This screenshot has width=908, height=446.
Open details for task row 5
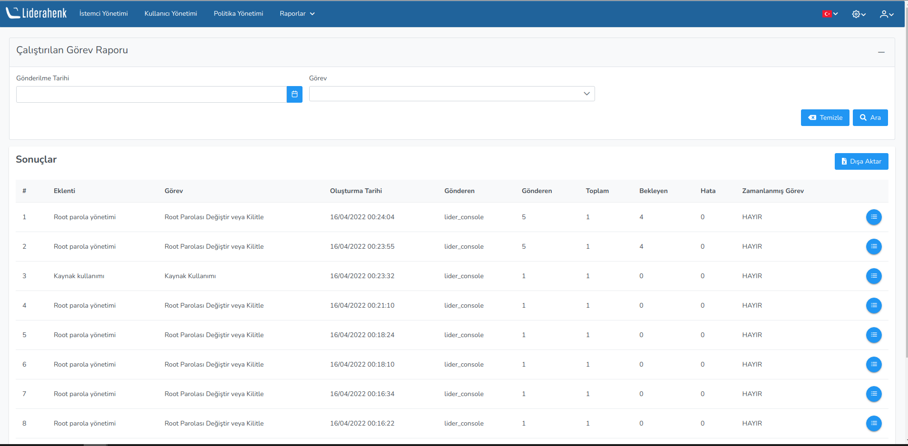coord(874,335)
